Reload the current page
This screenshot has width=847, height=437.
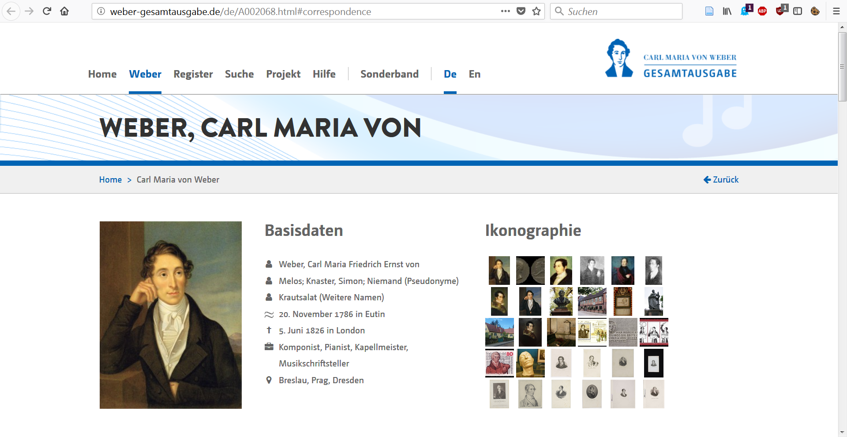pyautogui.click(x=47, y=11)
